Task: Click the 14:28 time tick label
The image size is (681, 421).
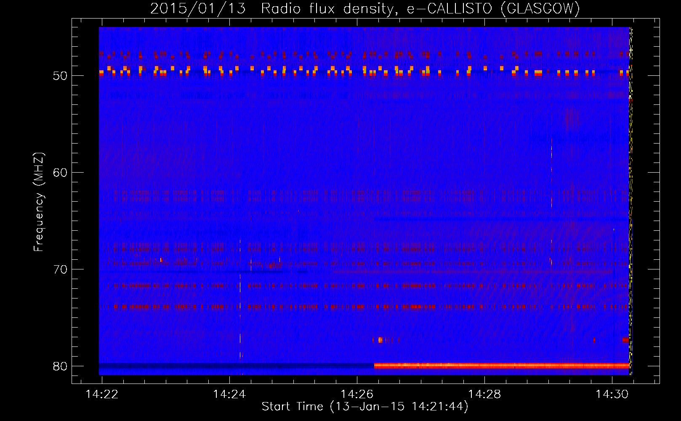Action: click(484, 394)
